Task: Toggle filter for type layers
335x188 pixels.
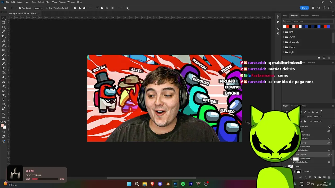Action: click(309, 112)
